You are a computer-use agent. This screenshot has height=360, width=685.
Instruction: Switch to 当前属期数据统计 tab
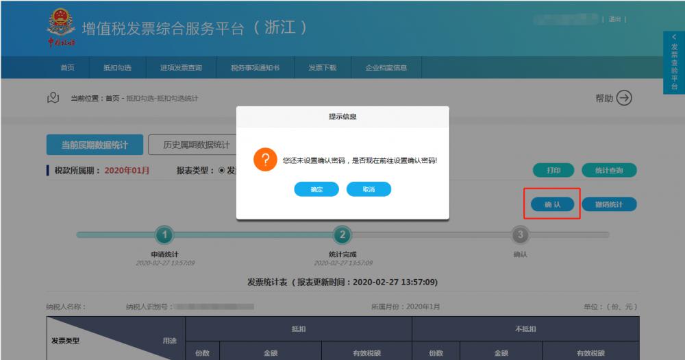[x=95, y=145]
